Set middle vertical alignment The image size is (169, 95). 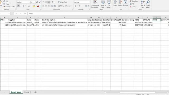click(x=46, y=2)
